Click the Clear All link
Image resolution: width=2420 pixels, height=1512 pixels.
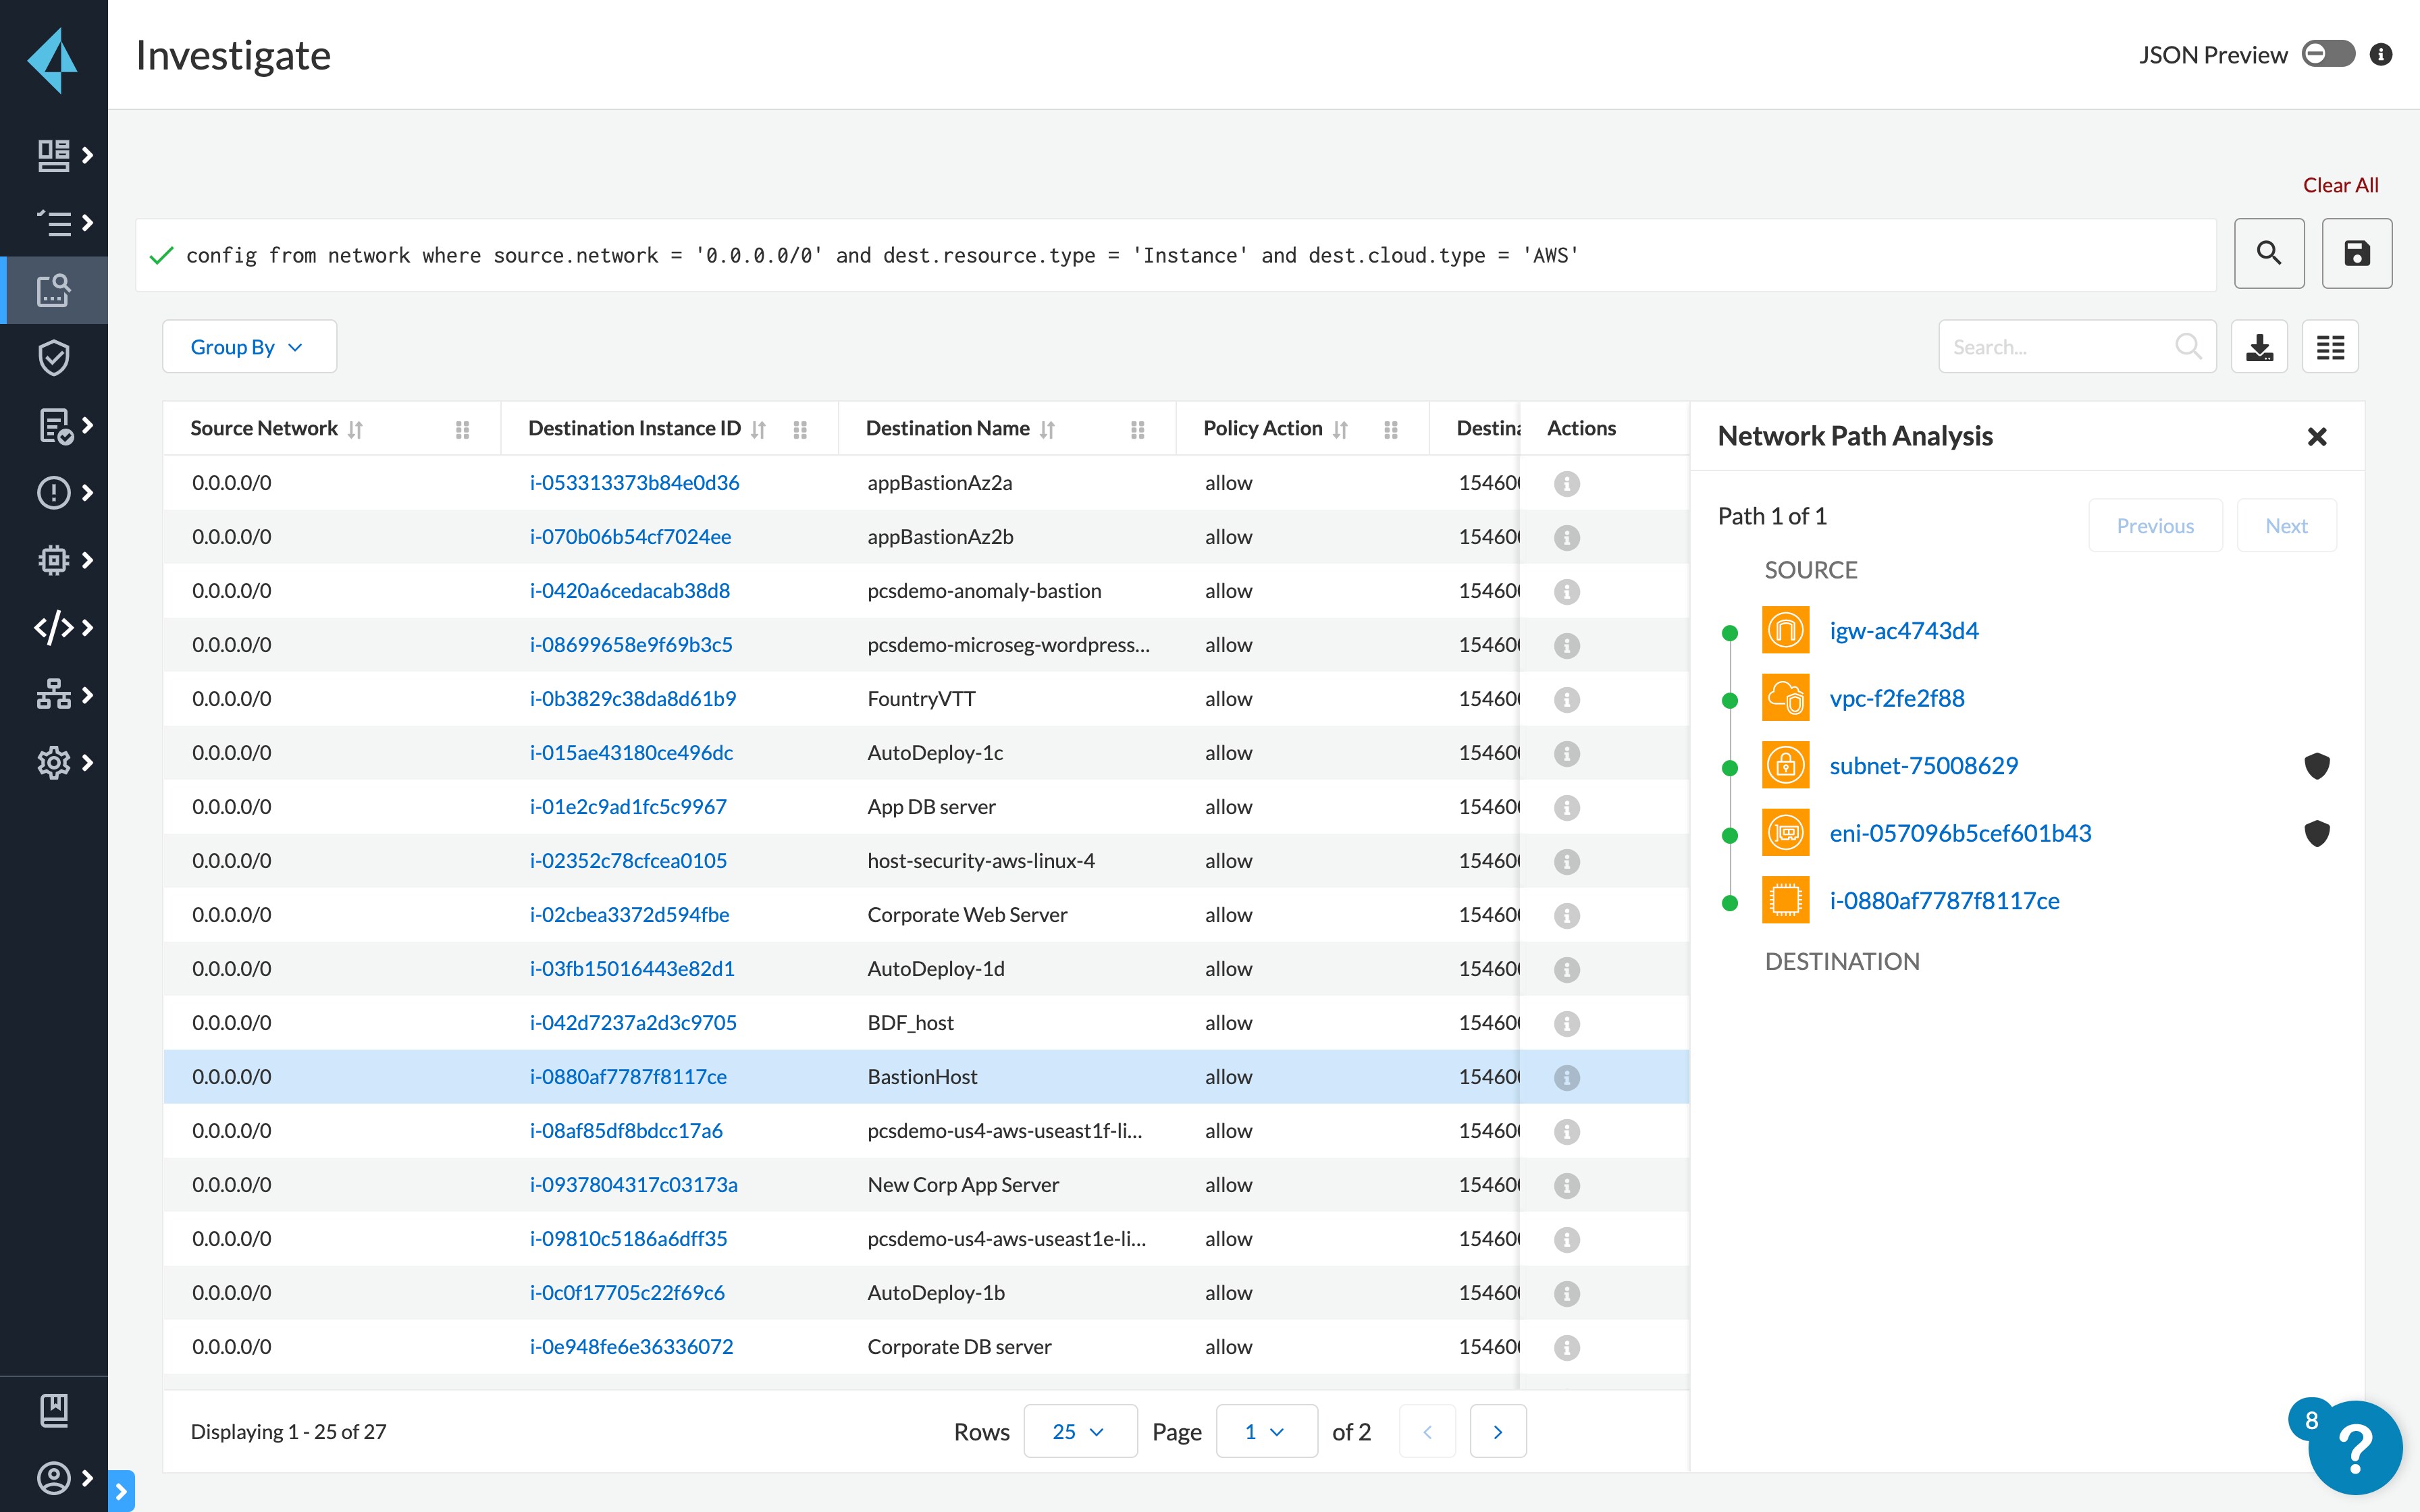[2340, 184]
